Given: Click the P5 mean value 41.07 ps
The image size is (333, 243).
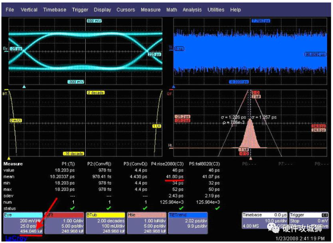Looking at the screenshot, I should pyautogui.click(x=211, y=177).
